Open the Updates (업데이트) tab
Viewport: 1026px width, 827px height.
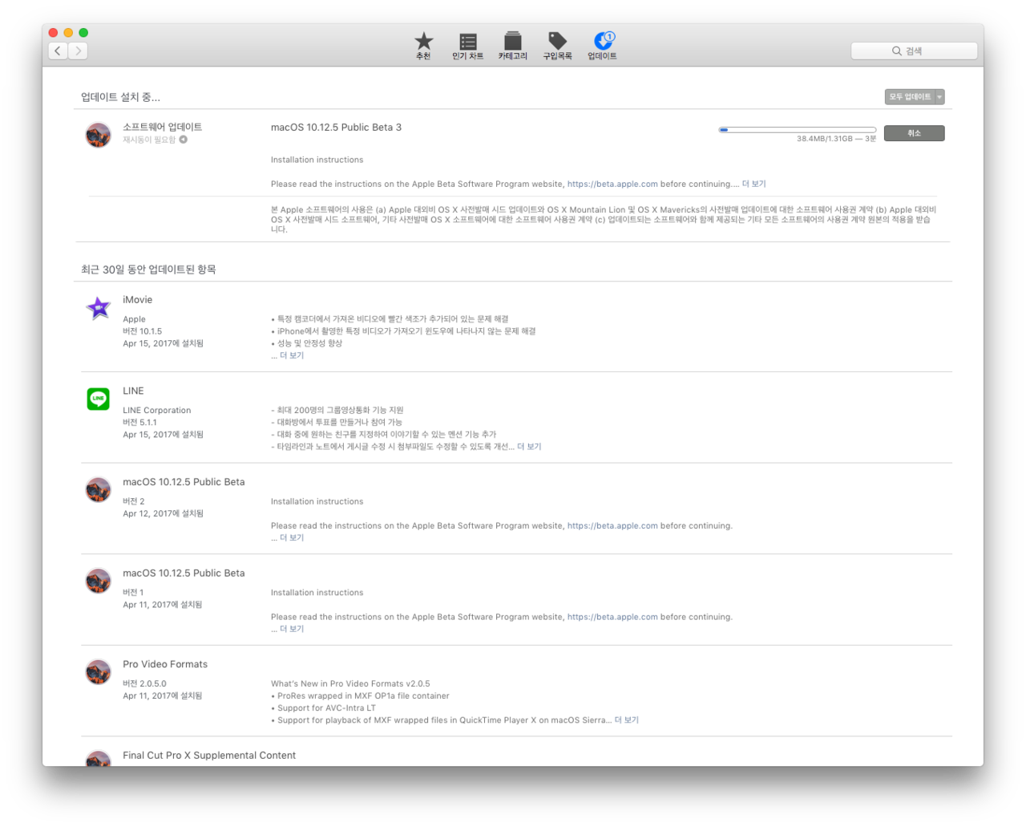click(x=603, y=46)
